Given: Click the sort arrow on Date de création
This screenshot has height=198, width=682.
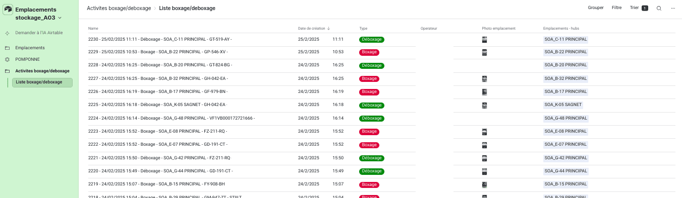Looking at the screenshot, I should (329, 28).
